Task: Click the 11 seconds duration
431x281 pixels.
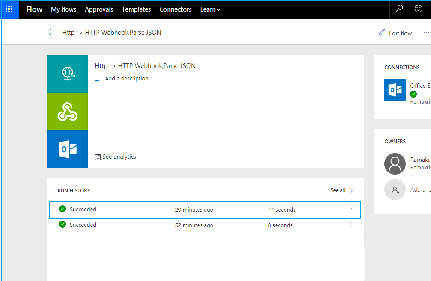Action: click(282, 210)
